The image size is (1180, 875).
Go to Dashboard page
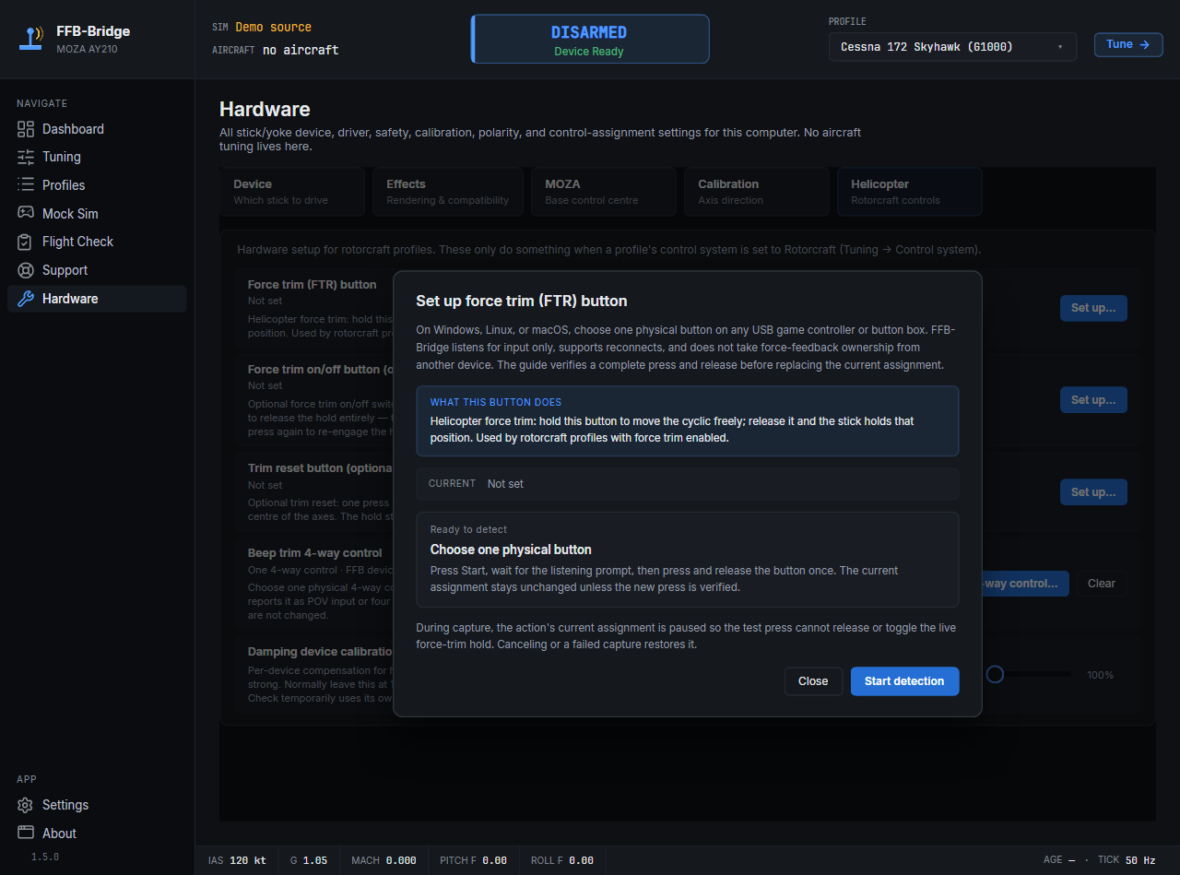coord(97,129)
